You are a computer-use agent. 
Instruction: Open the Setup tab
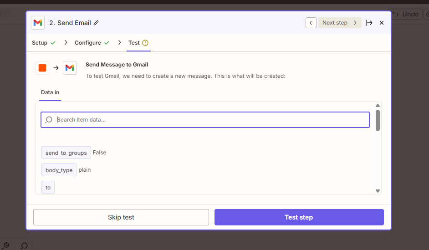tap(44, 43)
